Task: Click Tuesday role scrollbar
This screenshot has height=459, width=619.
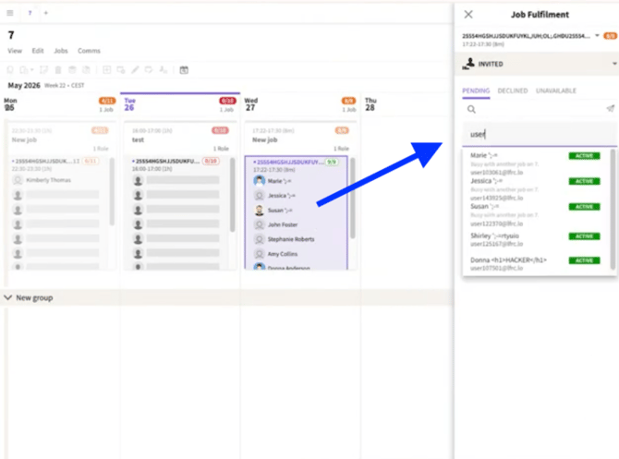Action: click(232, 194)
